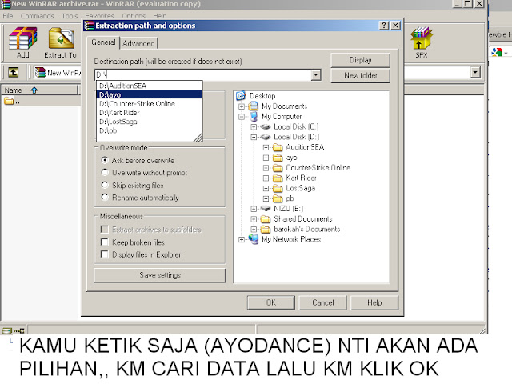Choose D:\LostSaga from suggestions
This screenshot has width=512, height=384.
pyautogui.click(x=150, y=122)
